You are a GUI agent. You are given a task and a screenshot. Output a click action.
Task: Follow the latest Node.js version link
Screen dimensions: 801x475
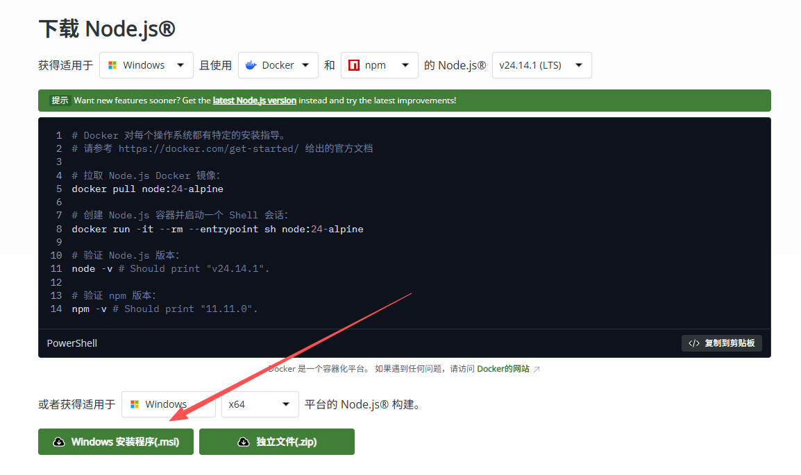pyautogui.click(x=254, y=101)
